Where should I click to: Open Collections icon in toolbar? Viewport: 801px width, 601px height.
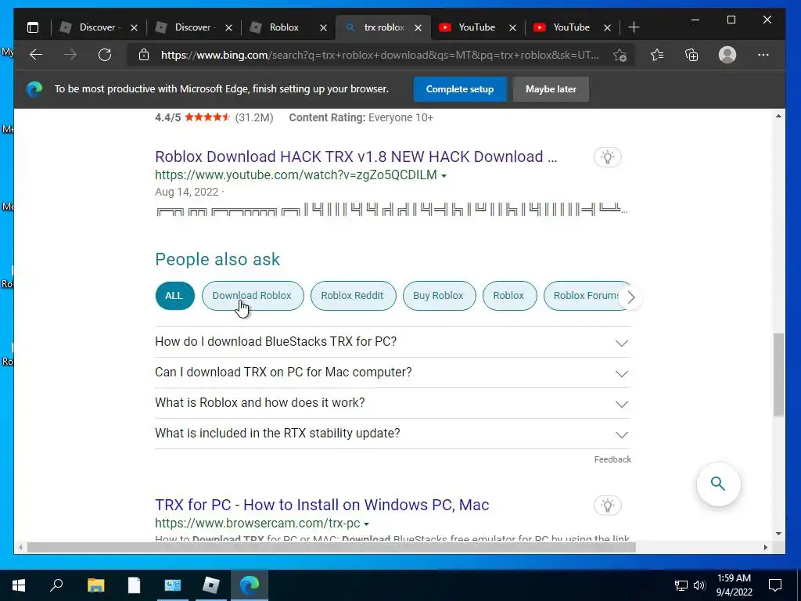(x=691, y=55)
